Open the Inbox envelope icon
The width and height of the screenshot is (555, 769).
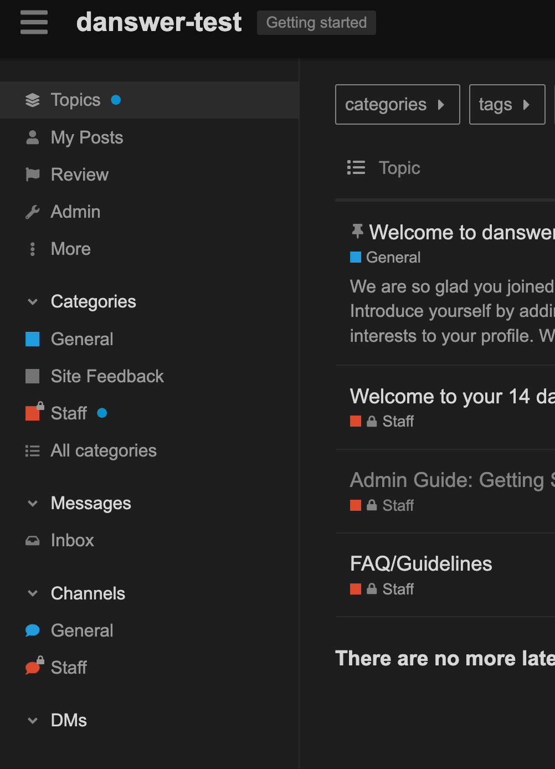tap(33, 540)
